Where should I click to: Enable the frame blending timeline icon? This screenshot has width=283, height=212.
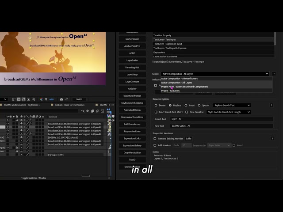[92, 111]
